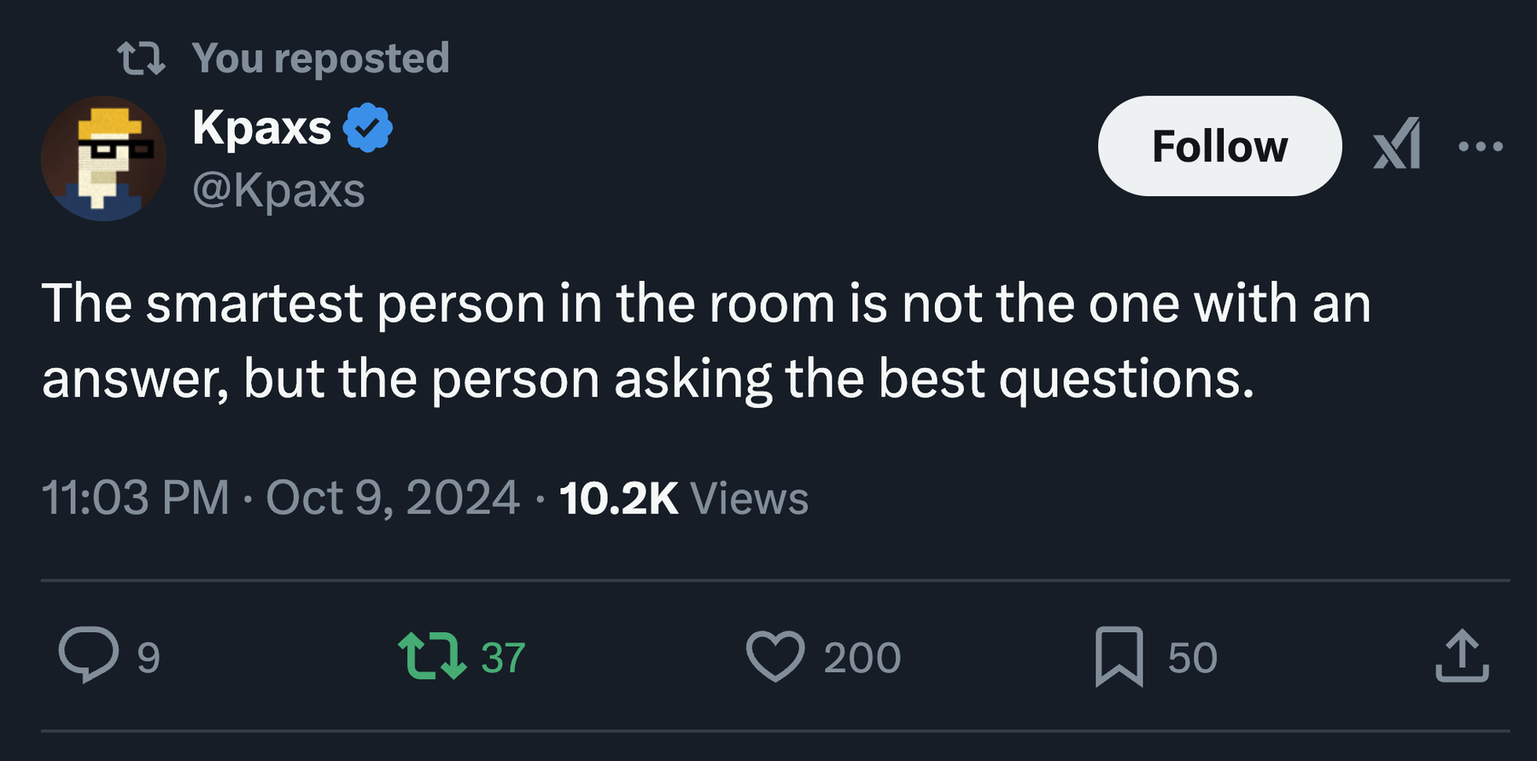Open the share post icon
This screenshot has height=761, width=1537.
coord(1462,656)
